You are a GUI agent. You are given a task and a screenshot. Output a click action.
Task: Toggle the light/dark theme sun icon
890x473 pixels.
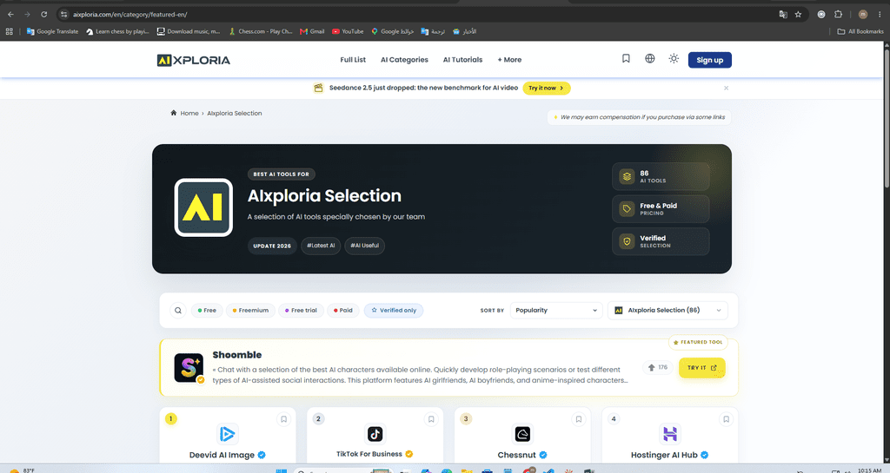tap(674, 58)
